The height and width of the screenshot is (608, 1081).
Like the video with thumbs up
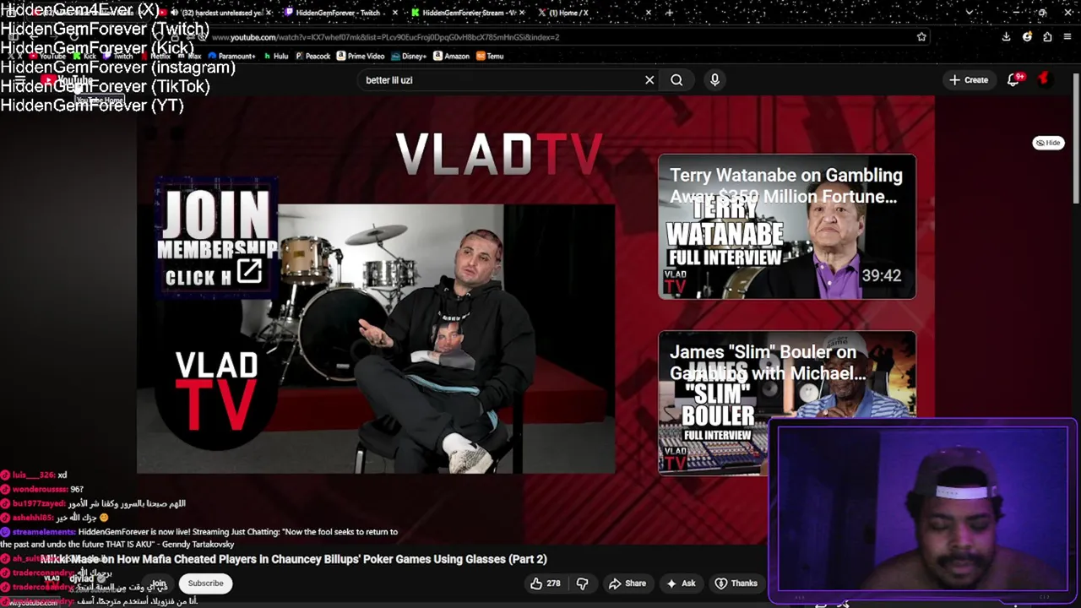pyautogui.click(x=546, y=584)
